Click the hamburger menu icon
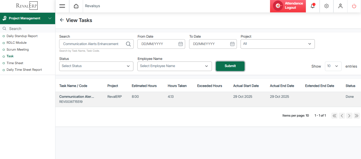361x159 pixels. pyautogui.click(x=62, y=6)
